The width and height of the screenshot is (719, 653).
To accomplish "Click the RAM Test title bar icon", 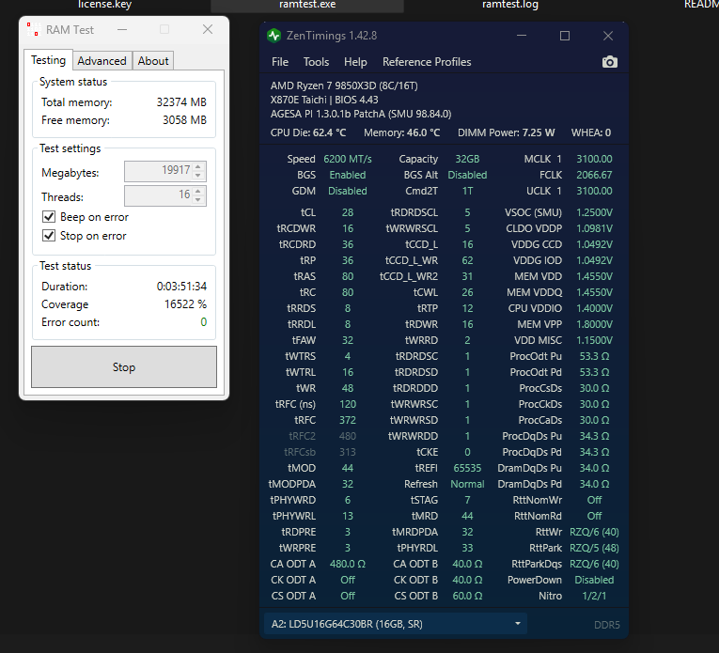I will [33, 29].
